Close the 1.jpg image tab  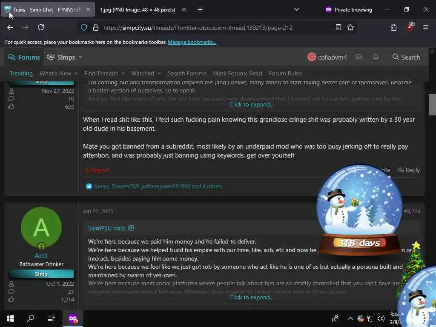[184, 9]
